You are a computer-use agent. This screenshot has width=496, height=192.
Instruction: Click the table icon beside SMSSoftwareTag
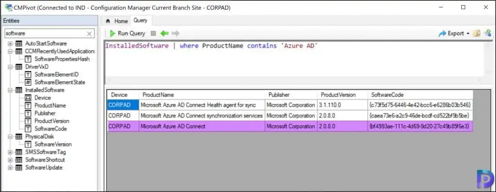(x=19, y=152)
